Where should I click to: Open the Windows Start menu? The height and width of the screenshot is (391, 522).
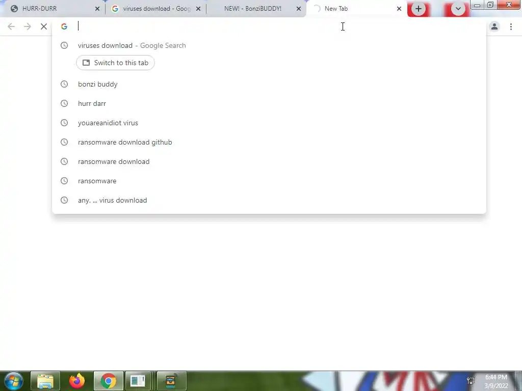[13, 381]
